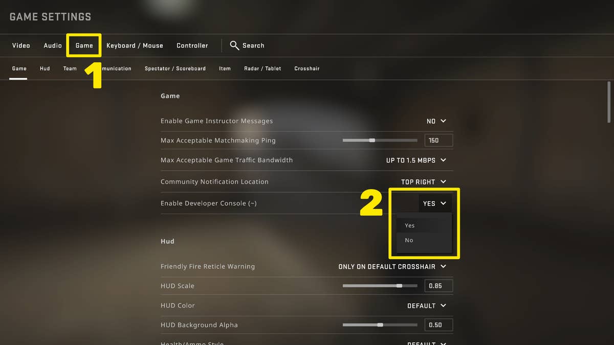Screen dimensions: 614x345
Task: Open the HUD Color dropdown
Action: coord(427,305)
